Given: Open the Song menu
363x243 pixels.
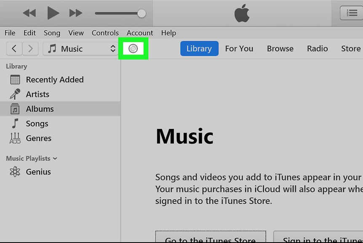Looking at the screenshot, I should point(52,33).
